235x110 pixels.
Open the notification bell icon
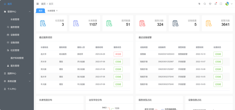pyautogui.click(x=216, y=4)
